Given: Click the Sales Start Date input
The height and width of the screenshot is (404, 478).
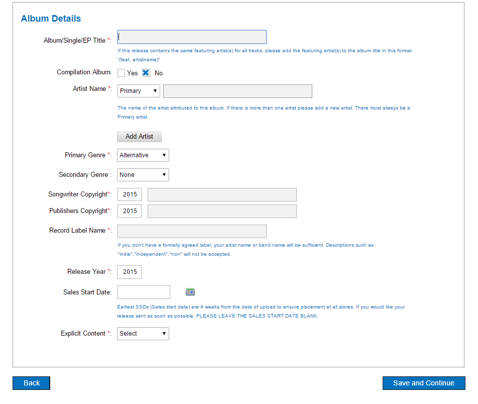Looking at the screenshot, I should point(144,292).
